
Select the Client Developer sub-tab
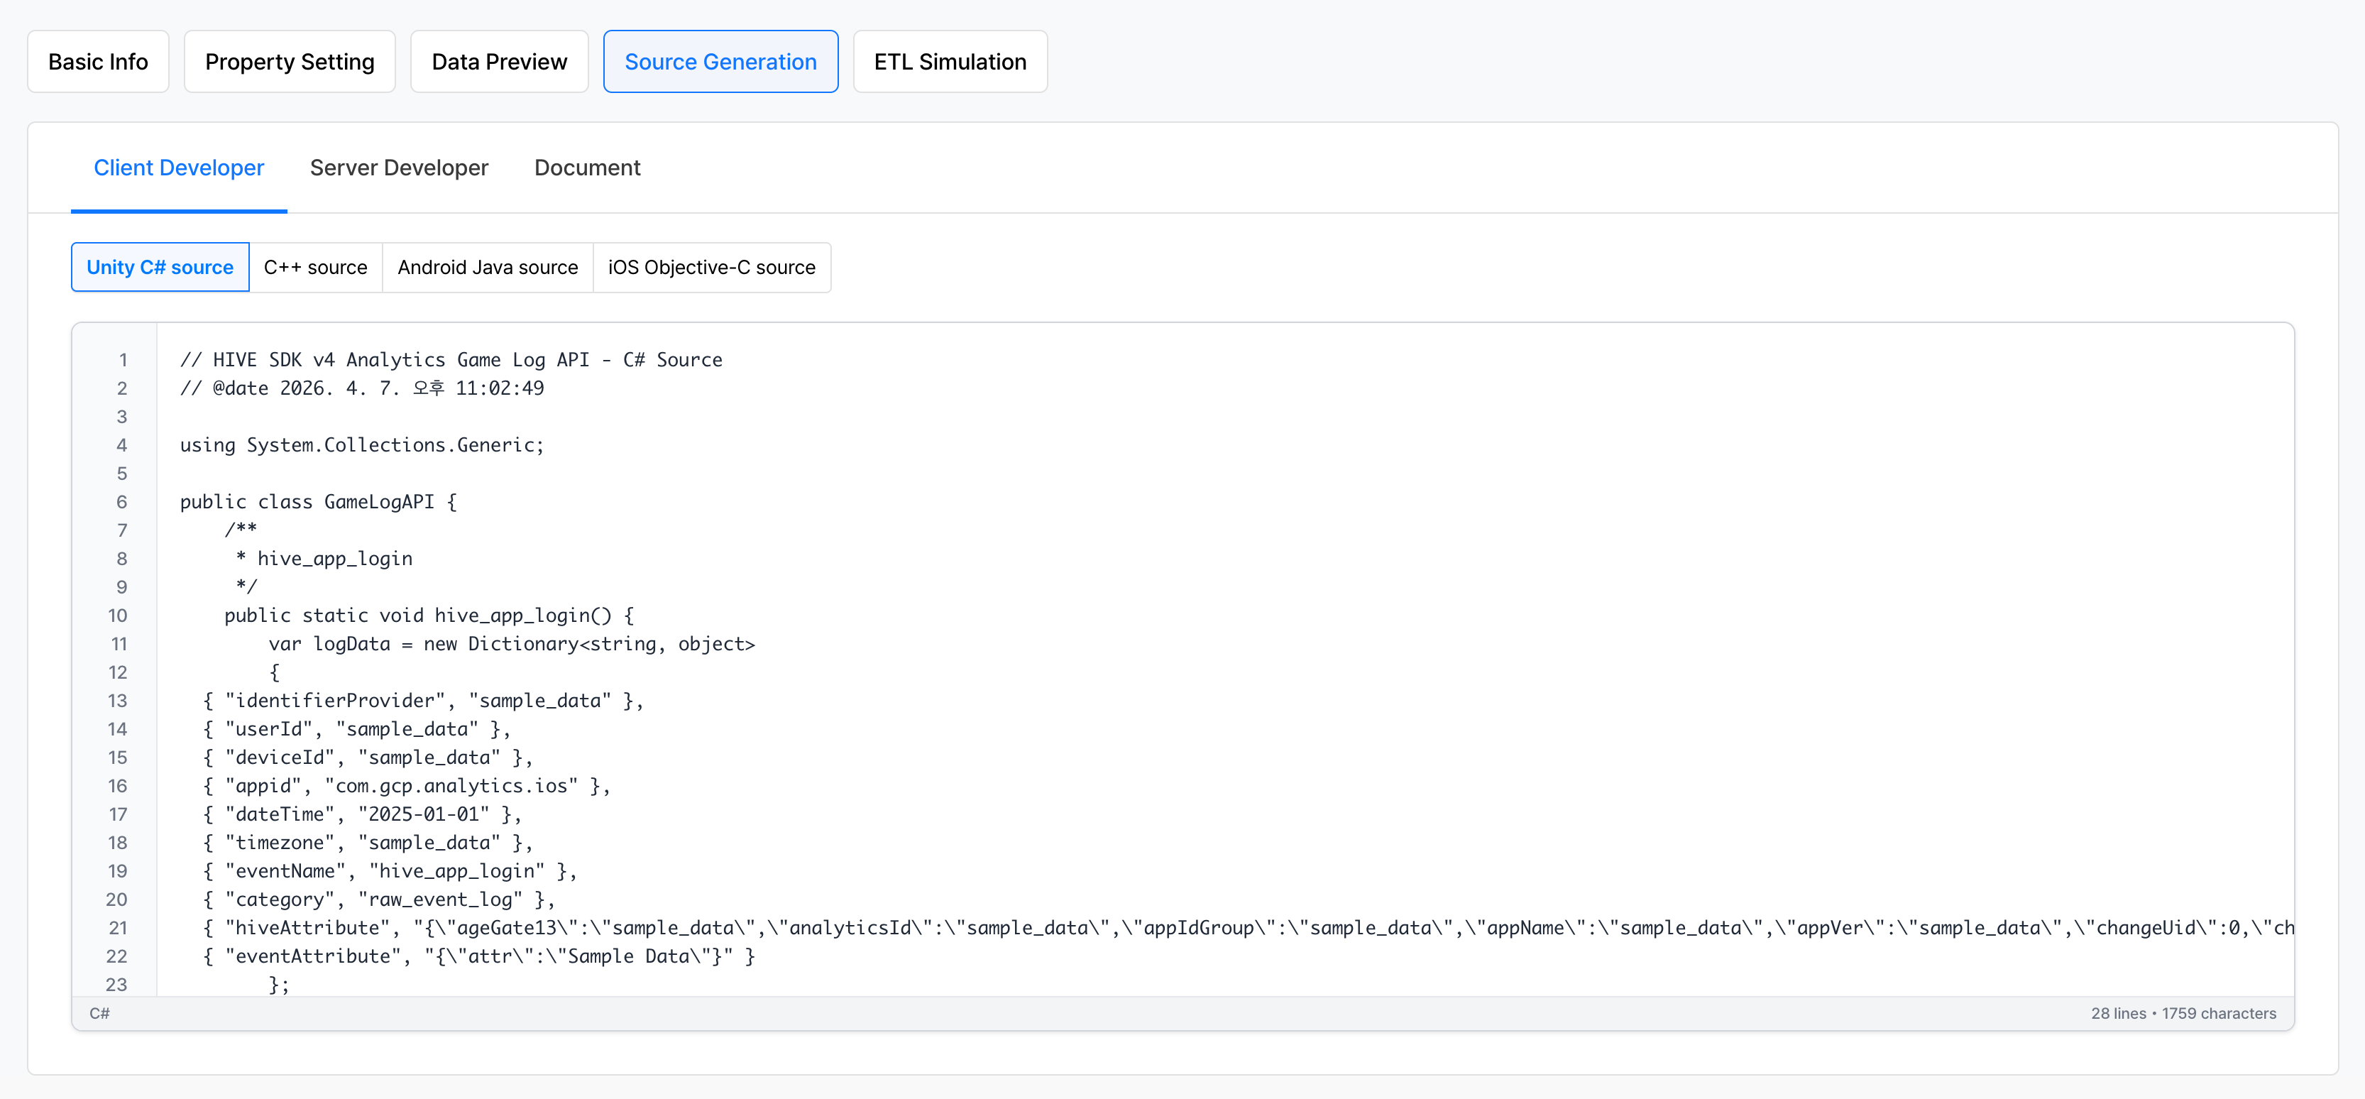click(178, 168)
